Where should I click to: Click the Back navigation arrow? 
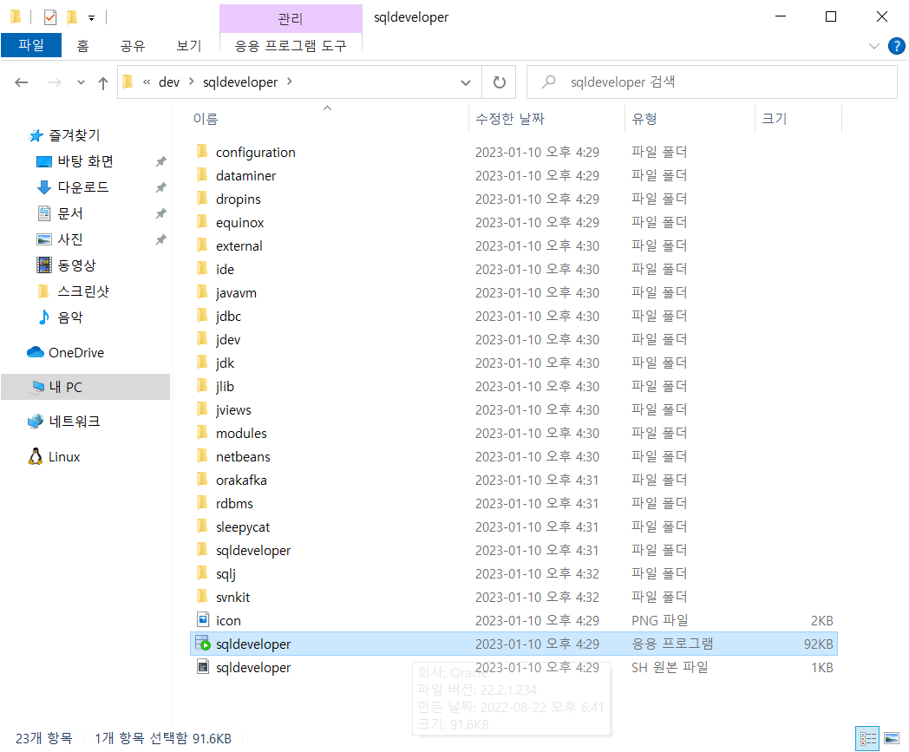(22, 82)
